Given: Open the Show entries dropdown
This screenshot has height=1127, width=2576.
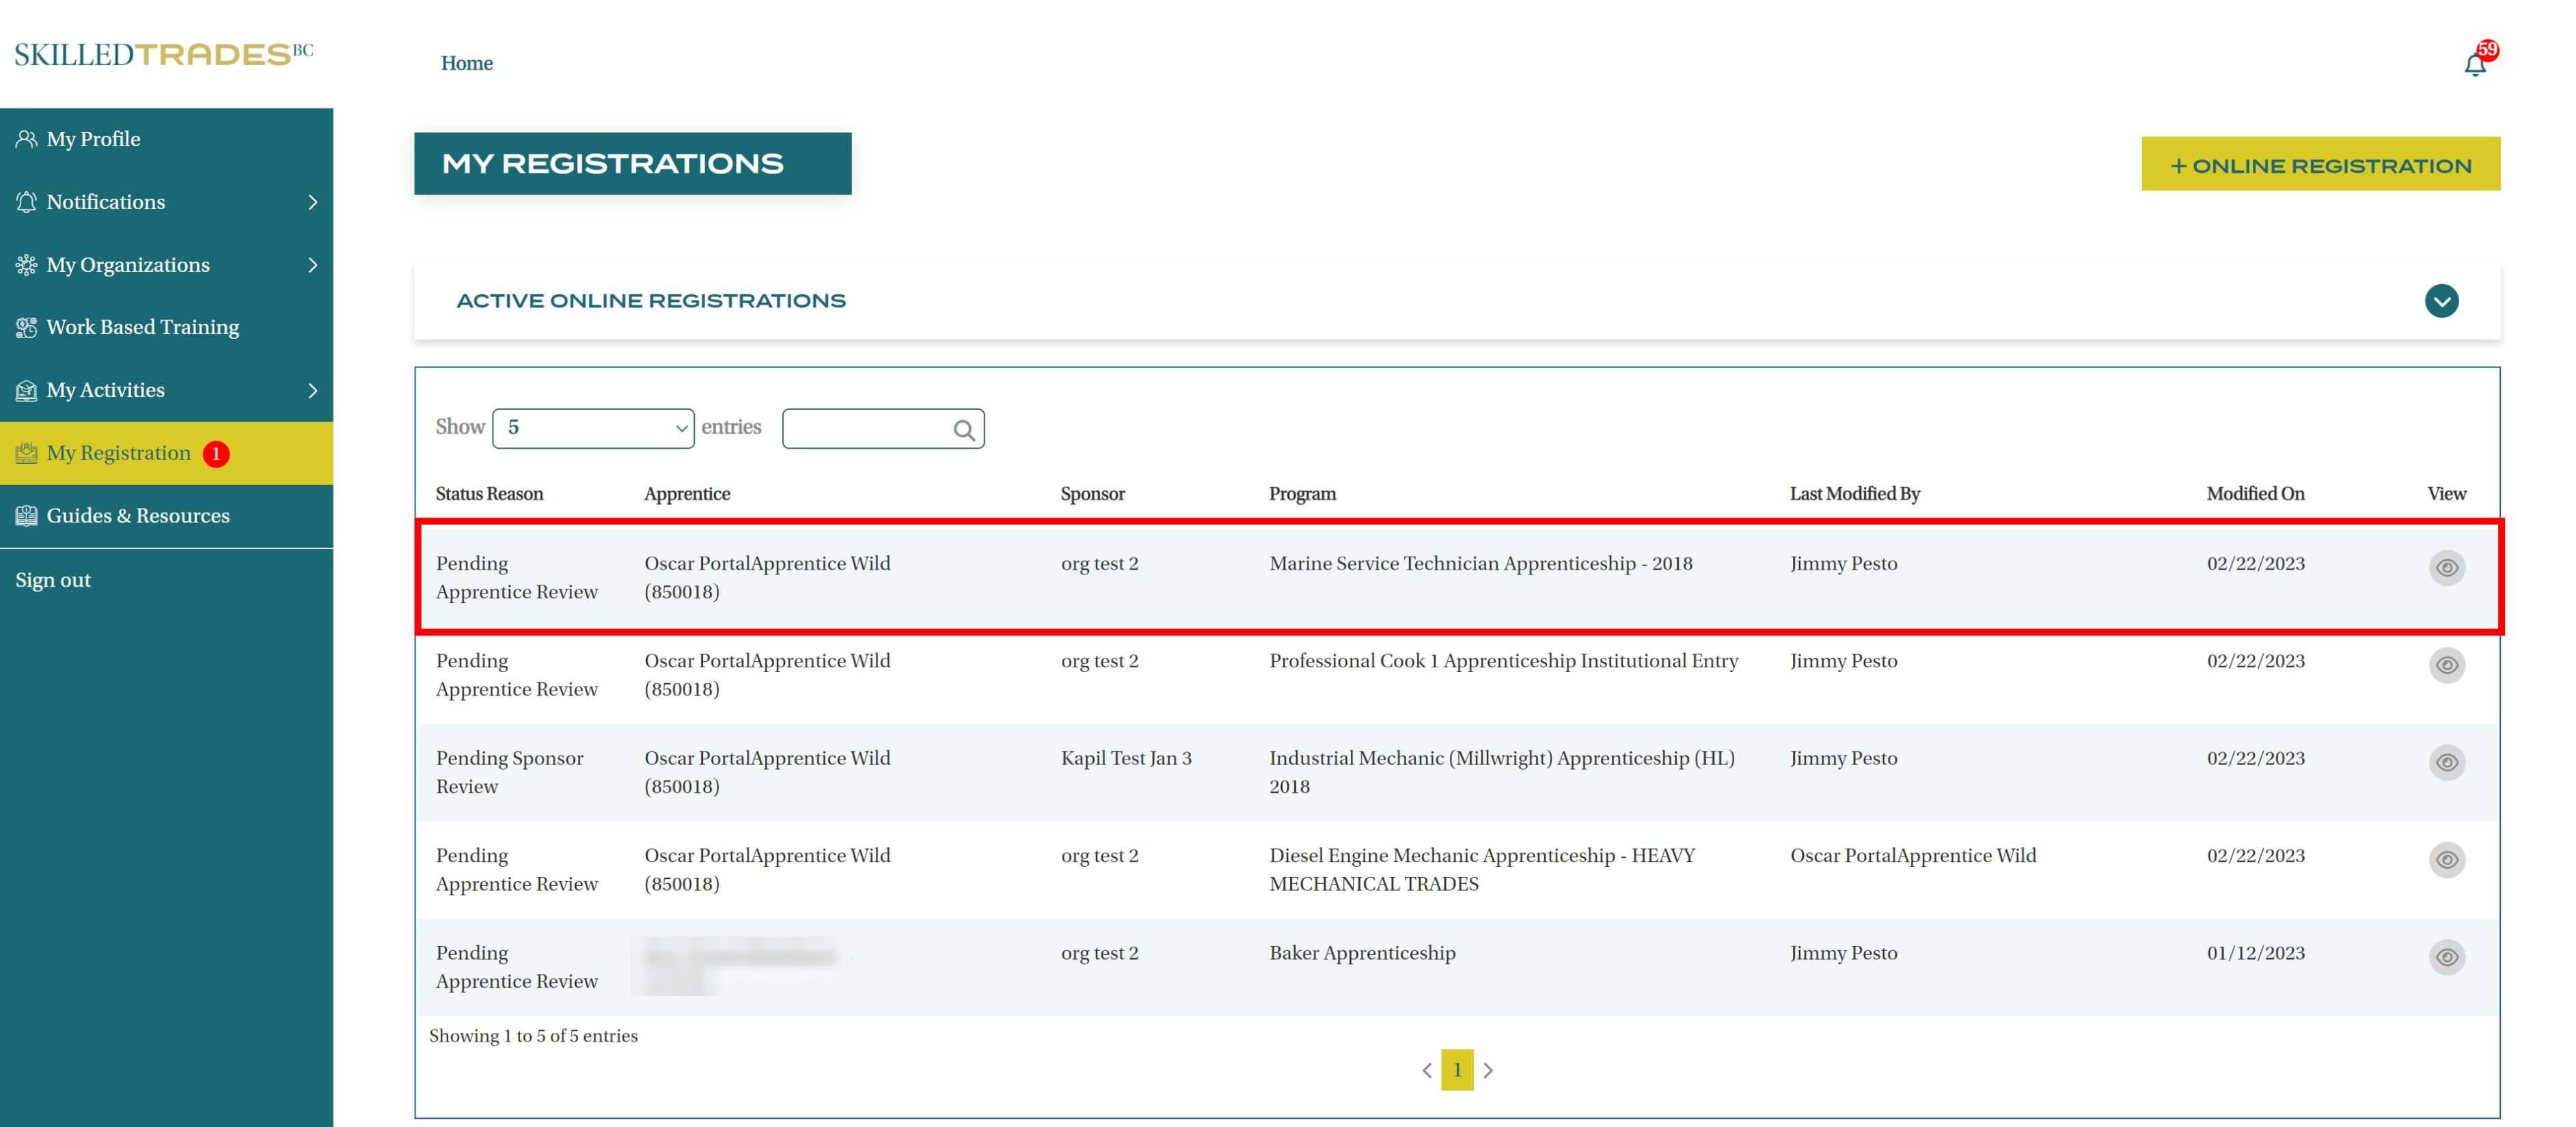Looking at the screenshot, I should tap(593, 428).
